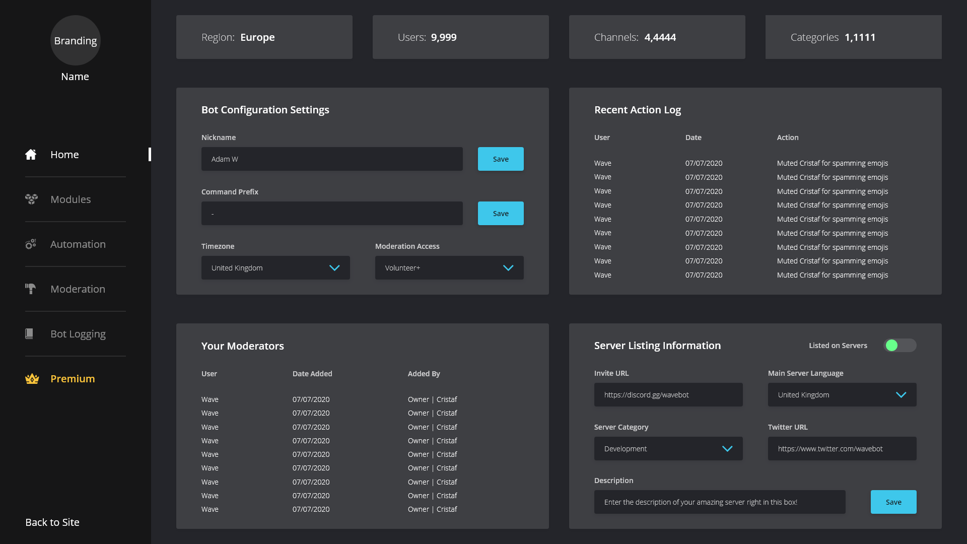
Task: Click the Description input field
Action: [x=719, y=502]
